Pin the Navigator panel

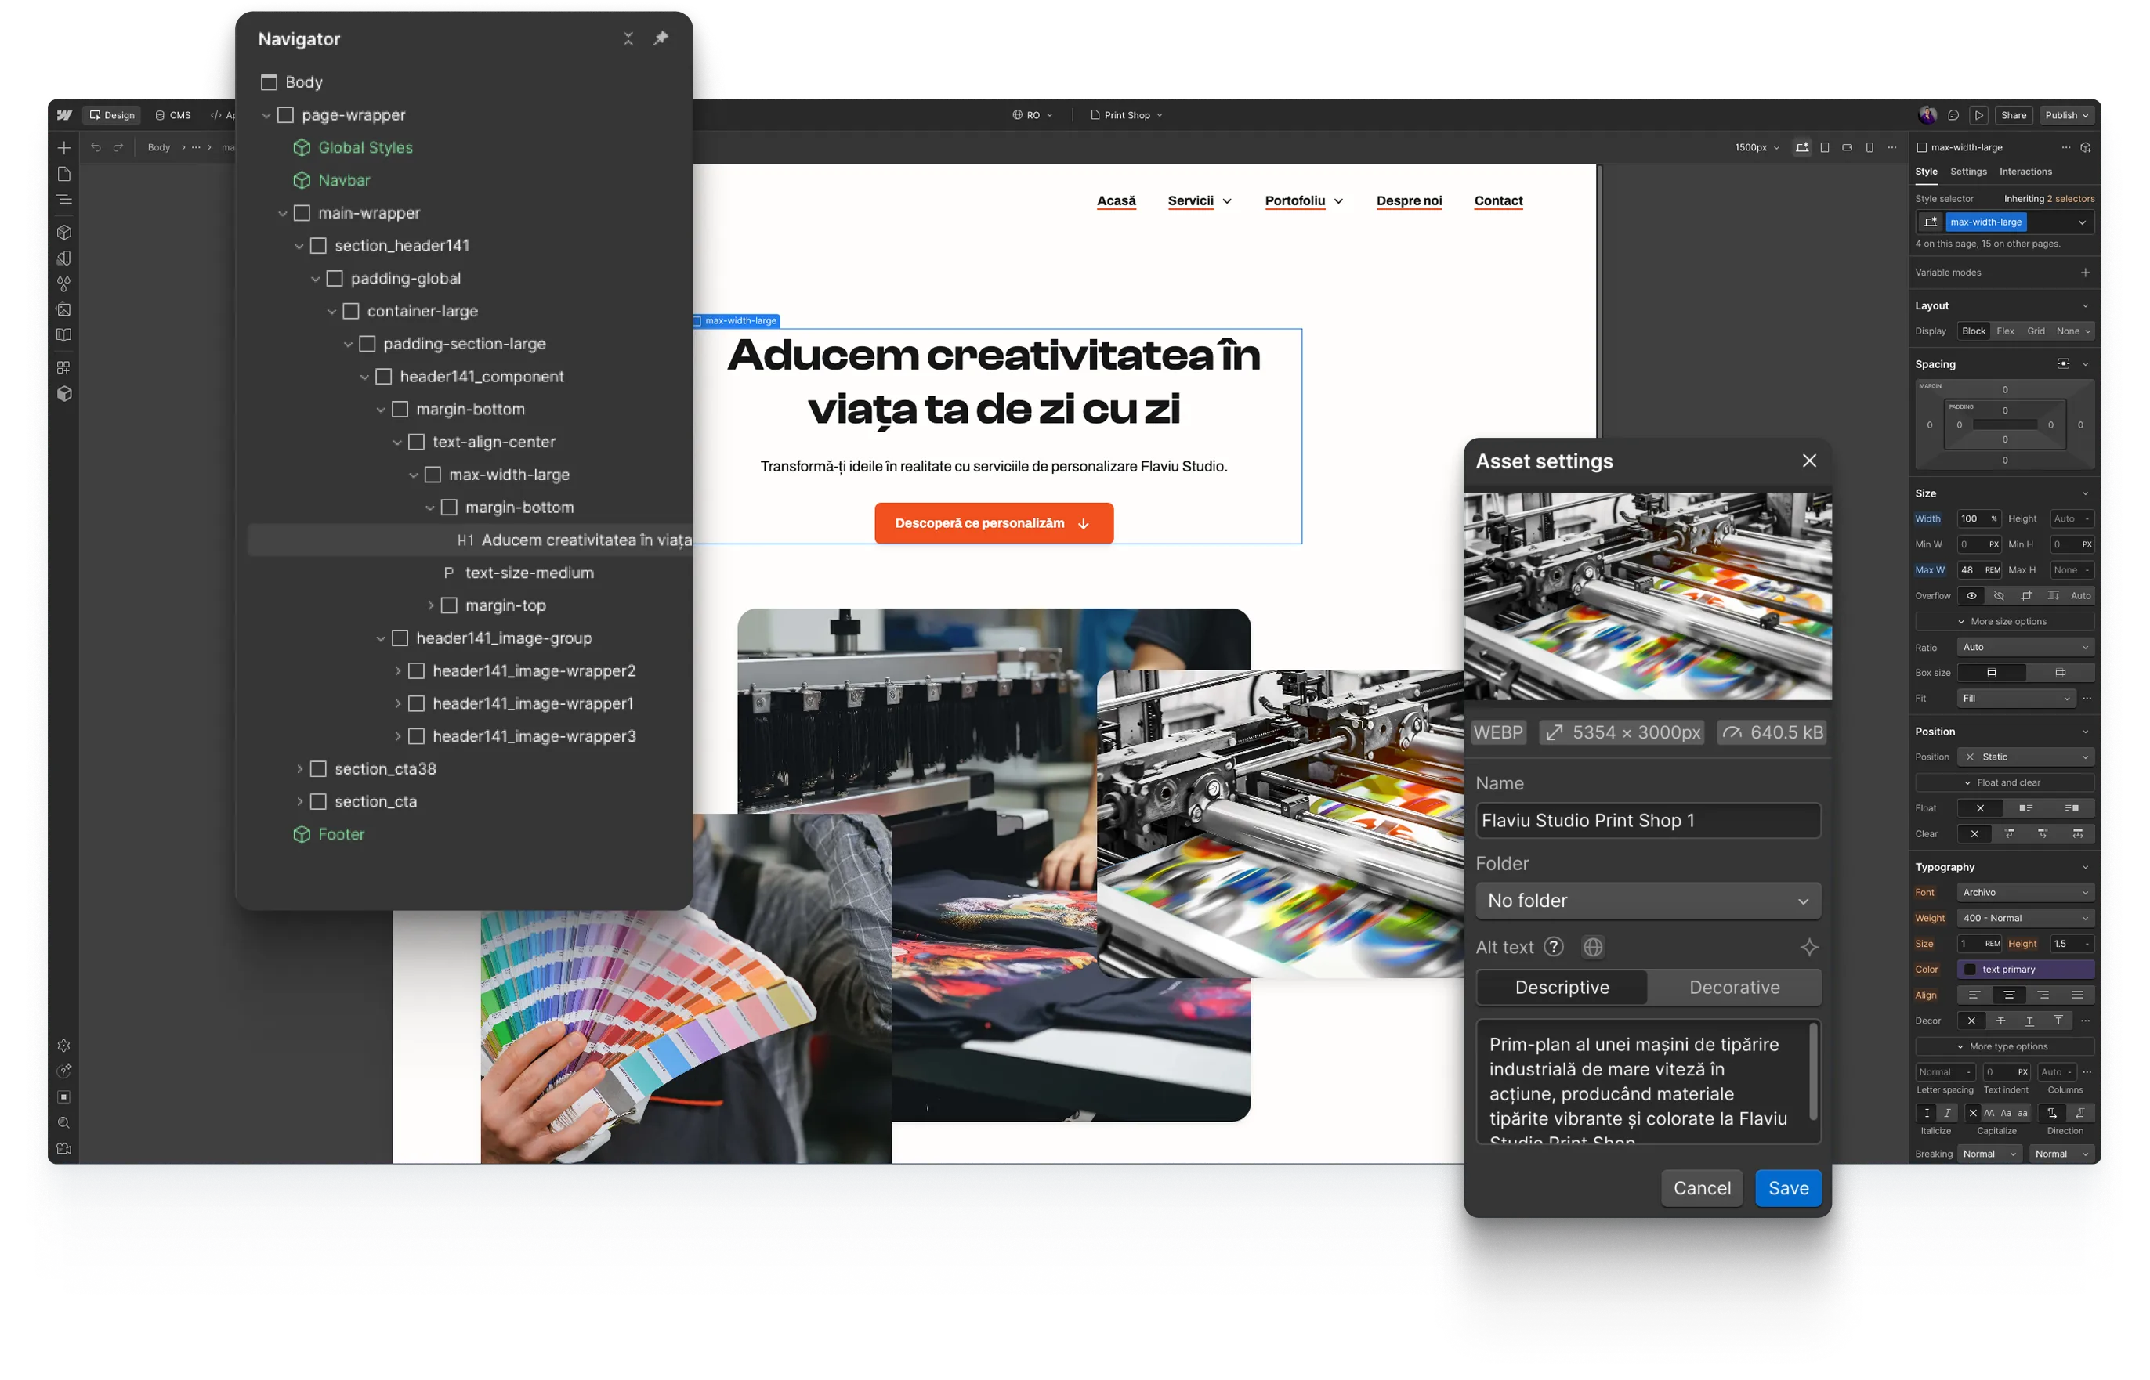pyautogui.click(x=661, y=38)
